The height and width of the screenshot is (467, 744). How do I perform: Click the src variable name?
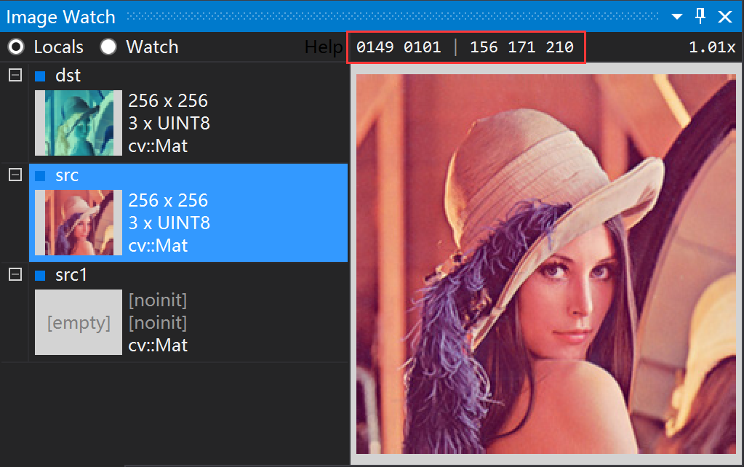pos(67,175)
